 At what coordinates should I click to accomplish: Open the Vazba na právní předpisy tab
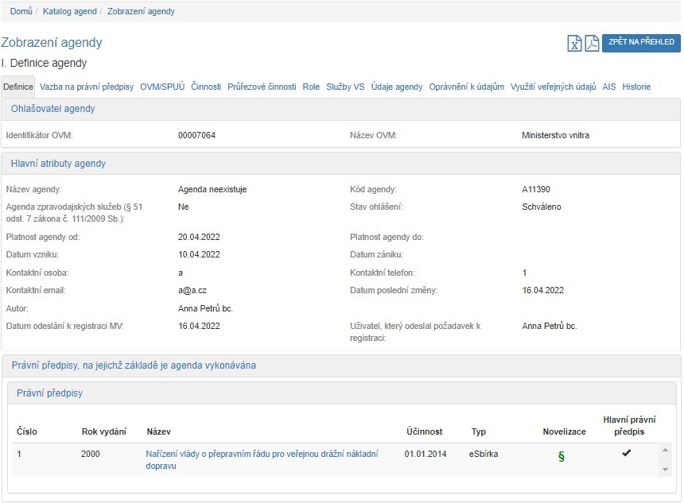tap(87, 87)
